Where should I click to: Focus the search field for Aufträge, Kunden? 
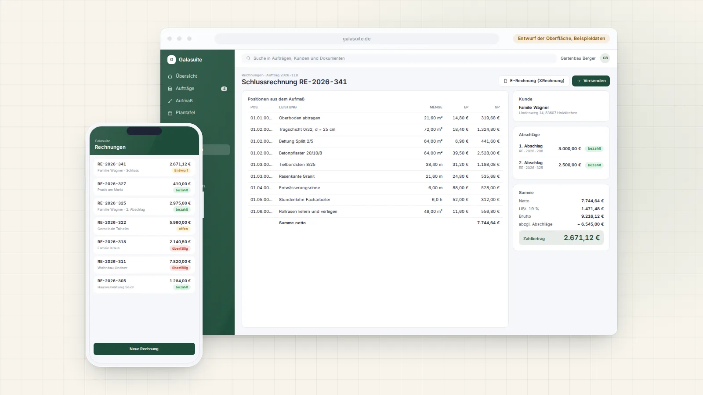point(399,58)
